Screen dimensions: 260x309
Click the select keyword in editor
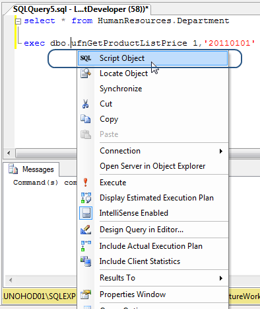[x=40, y=21]
